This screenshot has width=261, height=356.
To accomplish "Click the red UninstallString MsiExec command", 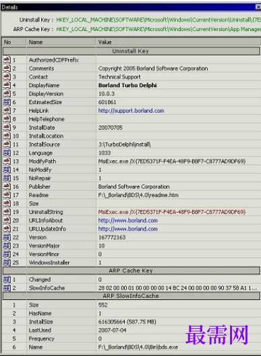I will click(172, 212).
